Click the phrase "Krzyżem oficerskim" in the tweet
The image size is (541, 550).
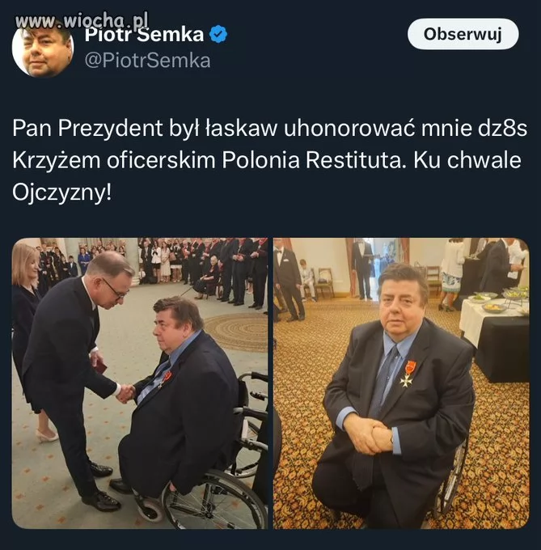pyautogui.click(x=113, y=160)
